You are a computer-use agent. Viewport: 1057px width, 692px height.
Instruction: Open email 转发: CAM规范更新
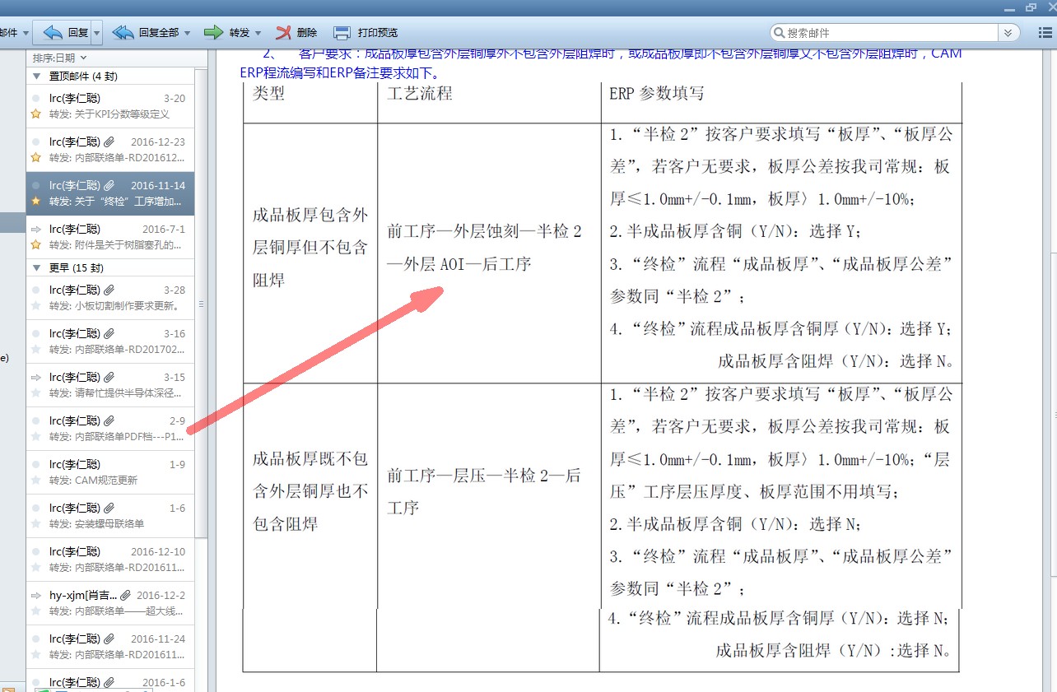tap(110, 472)
